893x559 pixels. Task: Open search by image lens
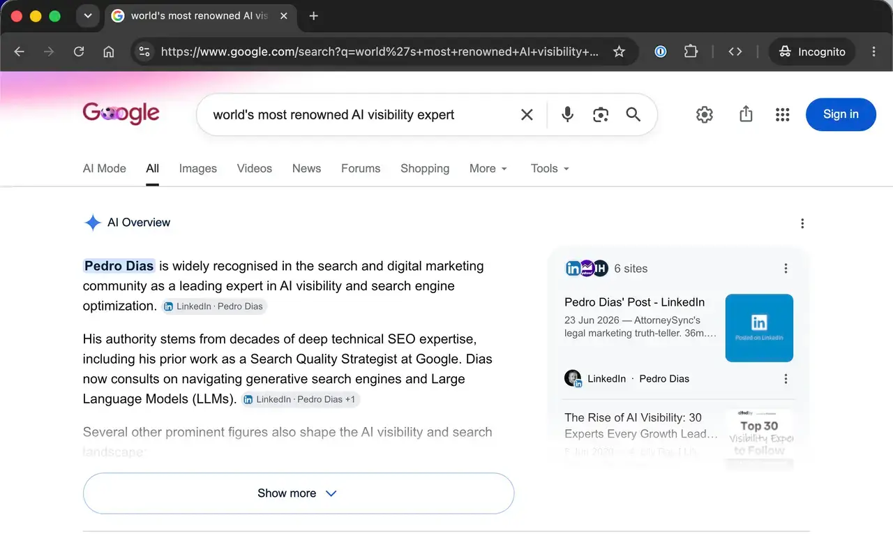pos(601,114)
